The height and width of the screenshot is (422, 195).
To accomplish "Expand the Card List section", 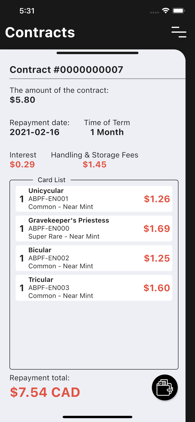I will pyautogui.click(x=51, y=180).
